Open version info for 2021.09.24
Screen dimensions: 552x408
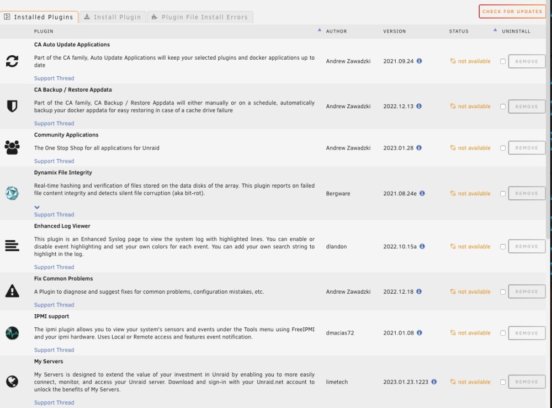(420, 61)
